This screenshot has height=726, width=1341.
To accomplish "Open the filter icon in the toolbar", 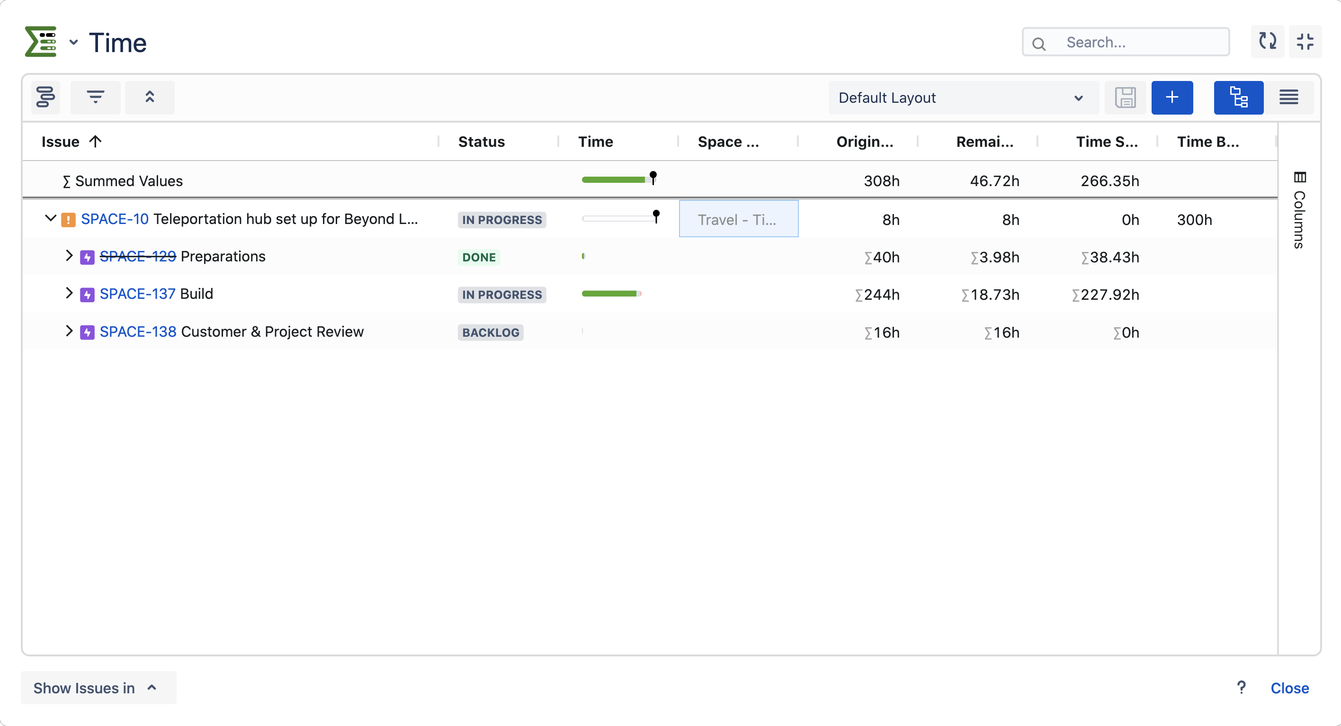I will [96, 98].
